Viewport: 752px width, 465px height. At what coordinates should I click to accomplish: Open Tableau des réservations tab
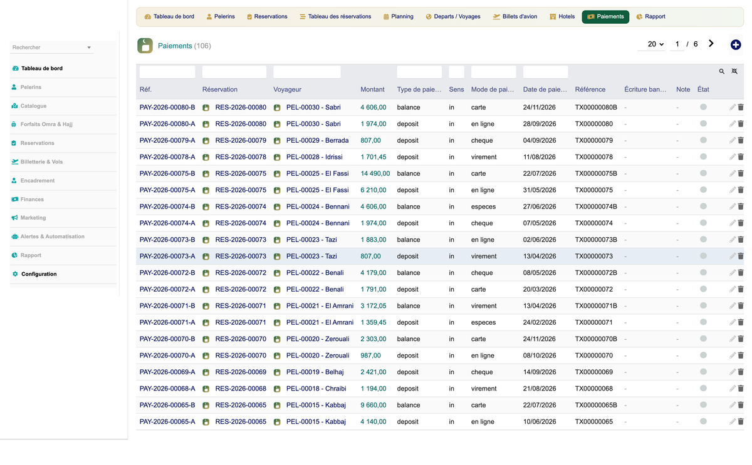point(335,17)
